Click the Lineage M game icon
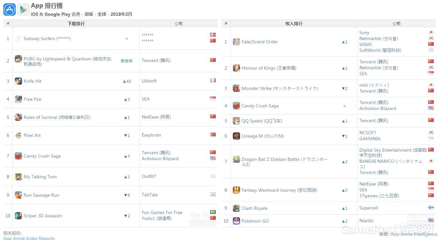This screenshot has height=240, width=441. [236, 136]
